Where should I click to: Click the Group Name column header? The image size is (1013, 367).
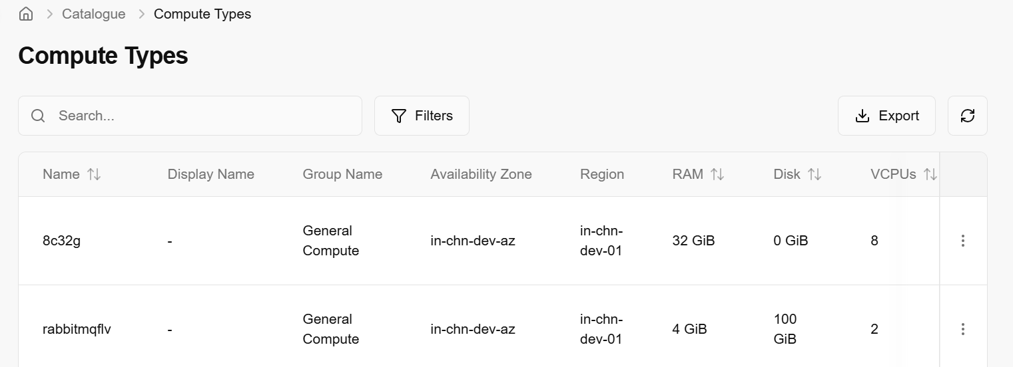point(342,174)
